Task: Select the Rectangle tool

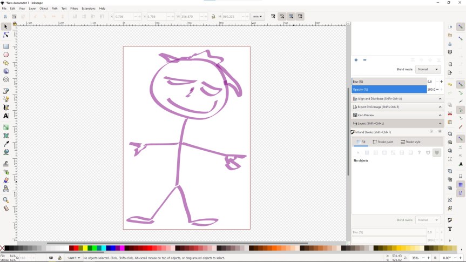Action: tap(6, 46)
